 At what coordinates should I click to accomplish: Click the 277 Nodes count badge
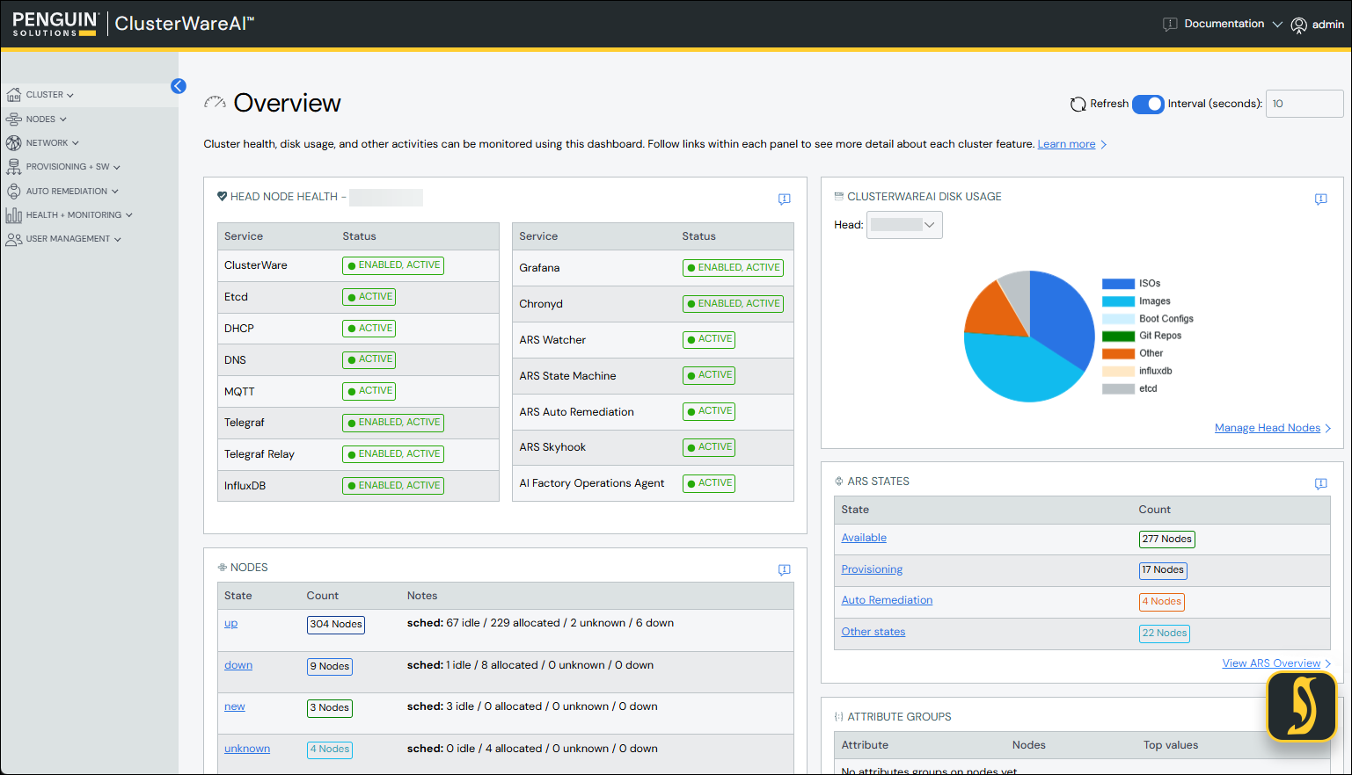[1166, 540]
